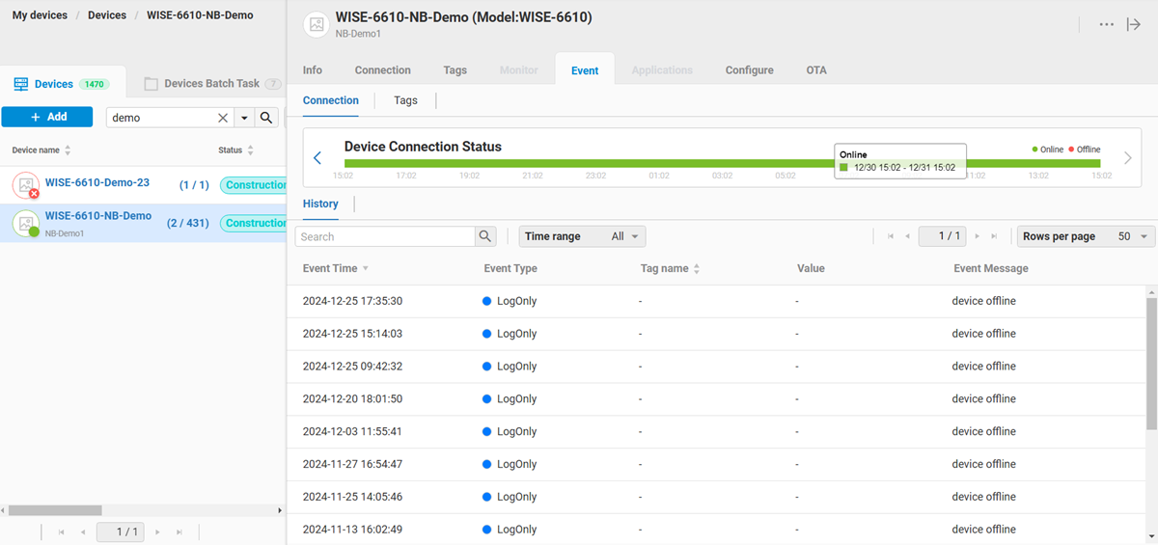Click the collapse panel arrow icon at top right
The height and width of the screenshot is (545, 1158).
[1134, 24]
